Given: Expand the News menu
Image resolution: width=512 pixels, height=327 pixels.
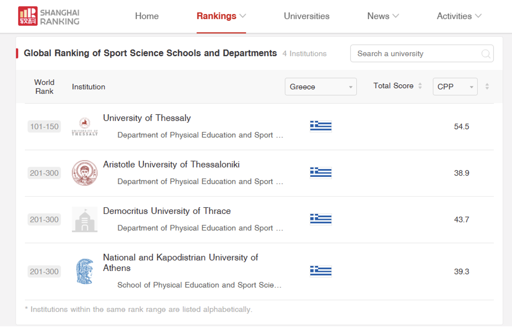Looking at the screenshot, I should coord(383,16).
